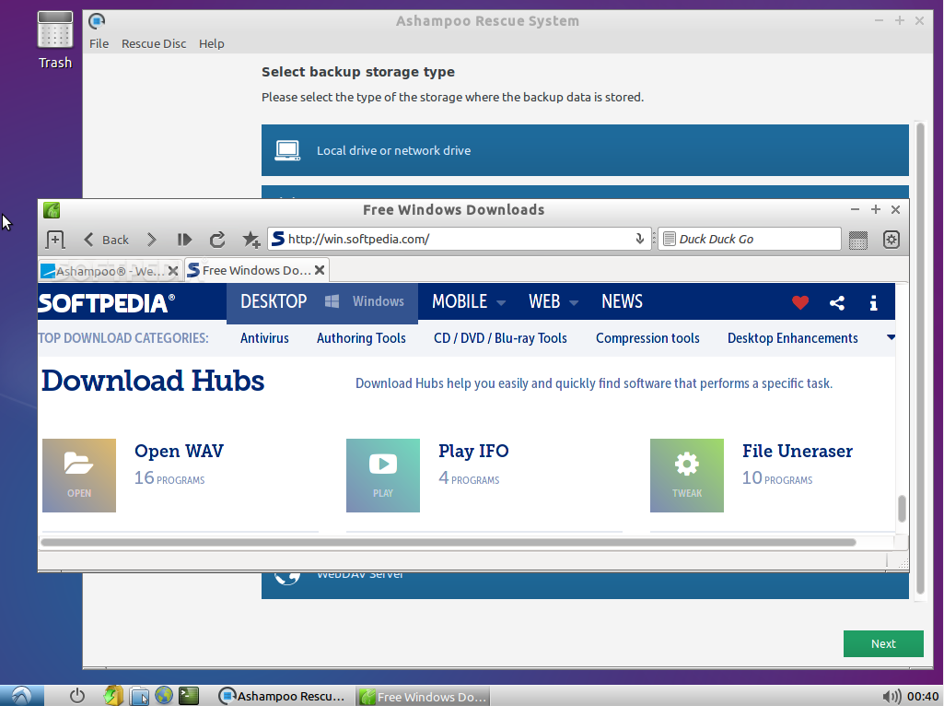944x706 pixels.
Task: Click the Windows platform selector
Action: click(365, 301)
